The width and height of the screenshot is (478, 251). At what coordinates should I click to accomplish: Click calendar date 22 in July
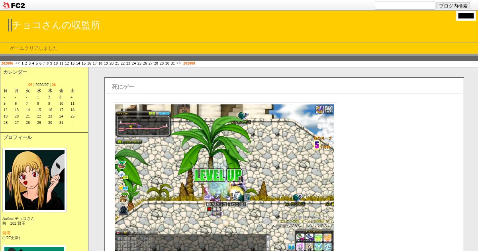[x=39, y=116]
